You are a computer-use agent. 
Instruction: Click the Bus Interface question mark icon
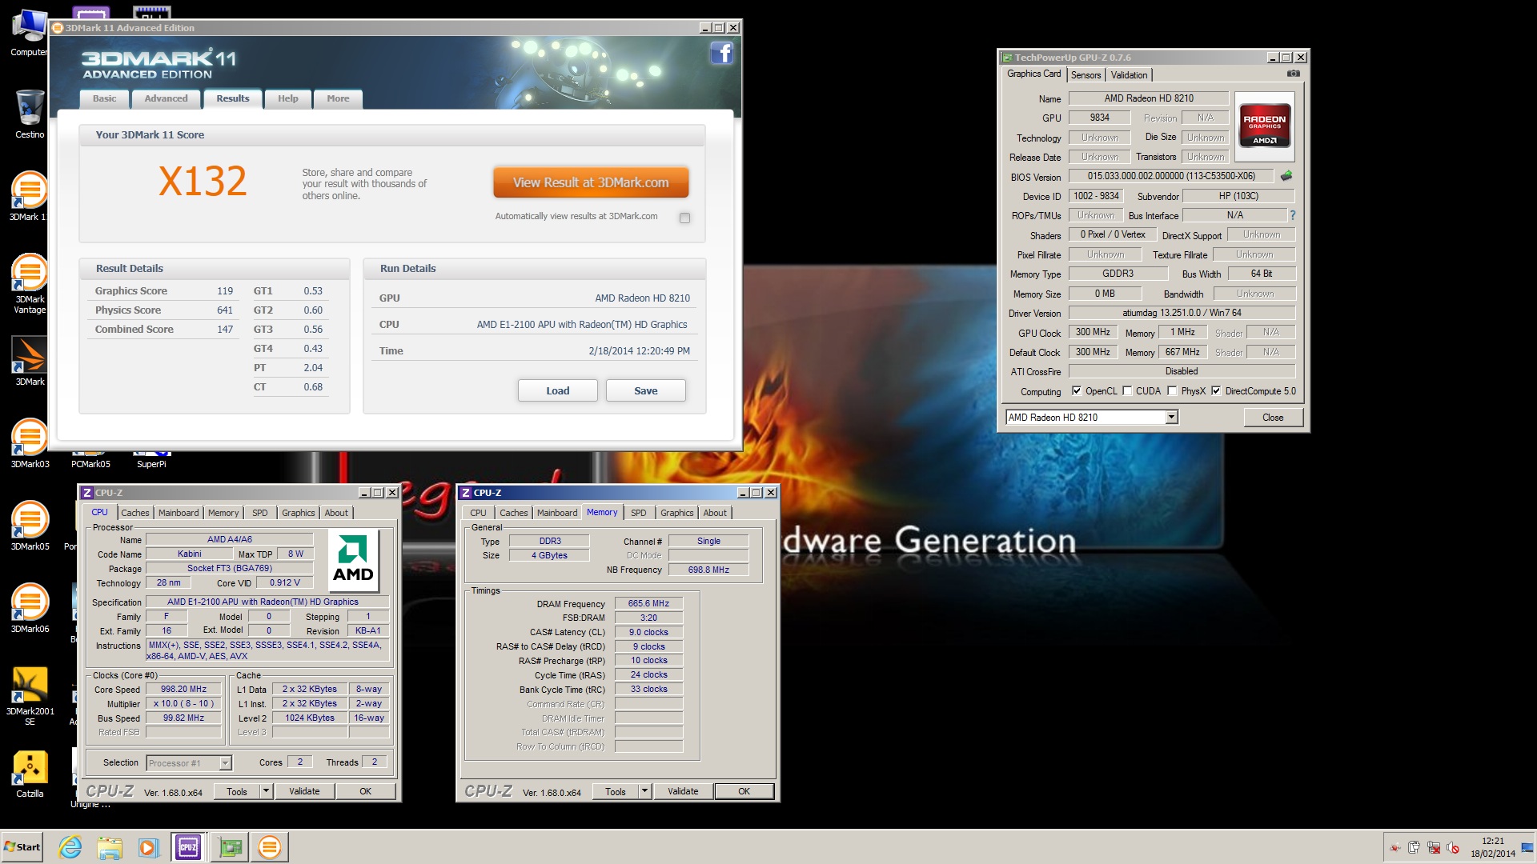(1292, 215)
